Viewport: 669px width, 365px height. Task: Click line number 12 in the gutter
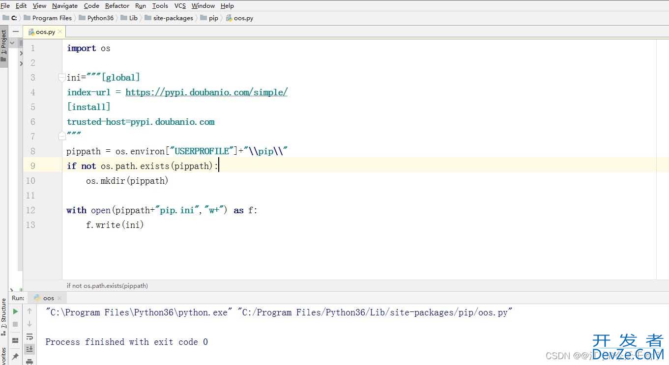[x=30, y=210]
